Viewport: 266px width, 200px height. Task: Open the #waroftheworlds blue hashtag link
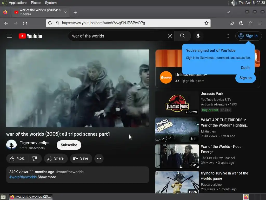point(23,177)
